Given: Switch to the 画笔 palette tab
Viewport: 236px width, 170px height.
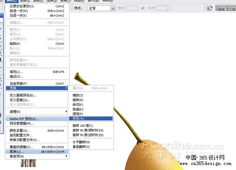Looking at the screenshot, I should coord(221,9).
